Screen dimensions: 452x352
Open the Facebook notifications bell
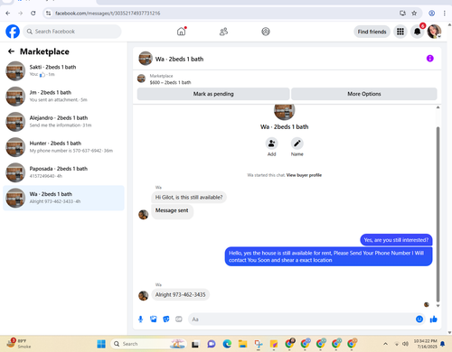[417, 32]
